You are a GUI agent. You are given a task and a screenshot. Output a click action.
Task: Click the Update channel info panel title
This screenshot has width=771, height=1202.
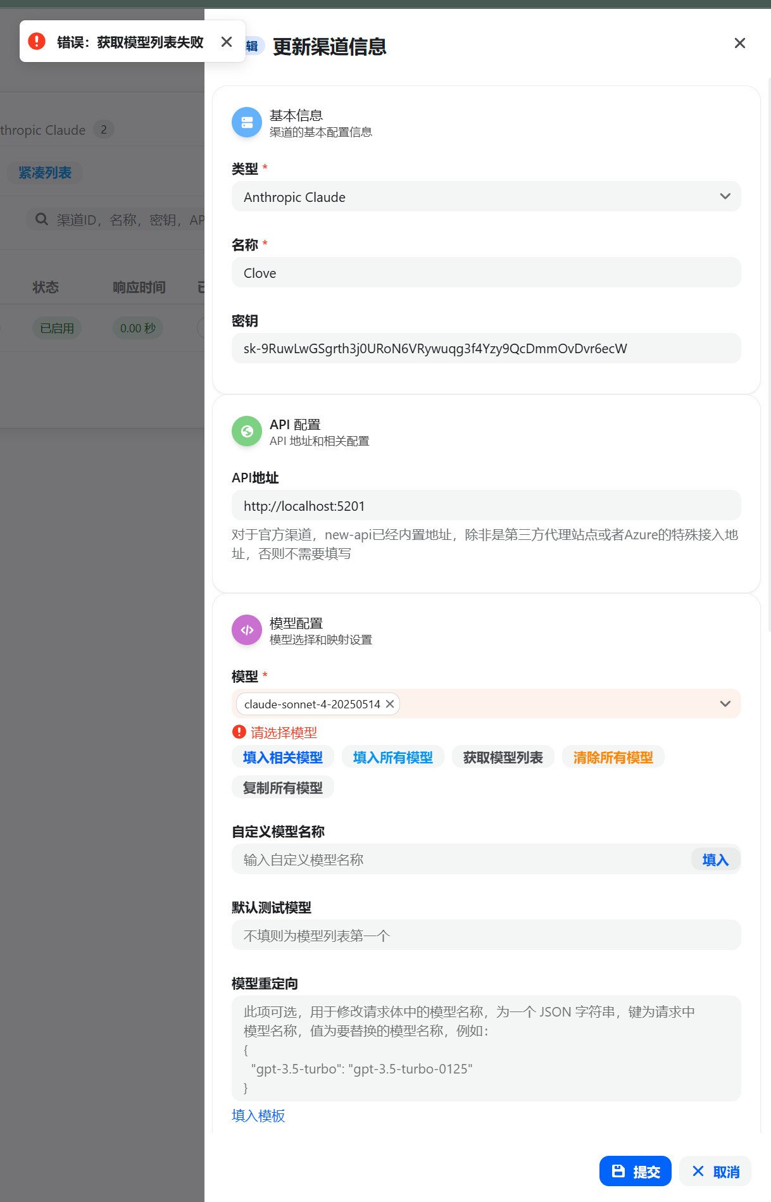point(329,46)
